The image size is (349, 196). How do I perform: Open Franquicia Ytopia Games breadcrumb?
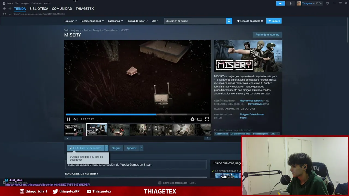click(x=106, y=30)
